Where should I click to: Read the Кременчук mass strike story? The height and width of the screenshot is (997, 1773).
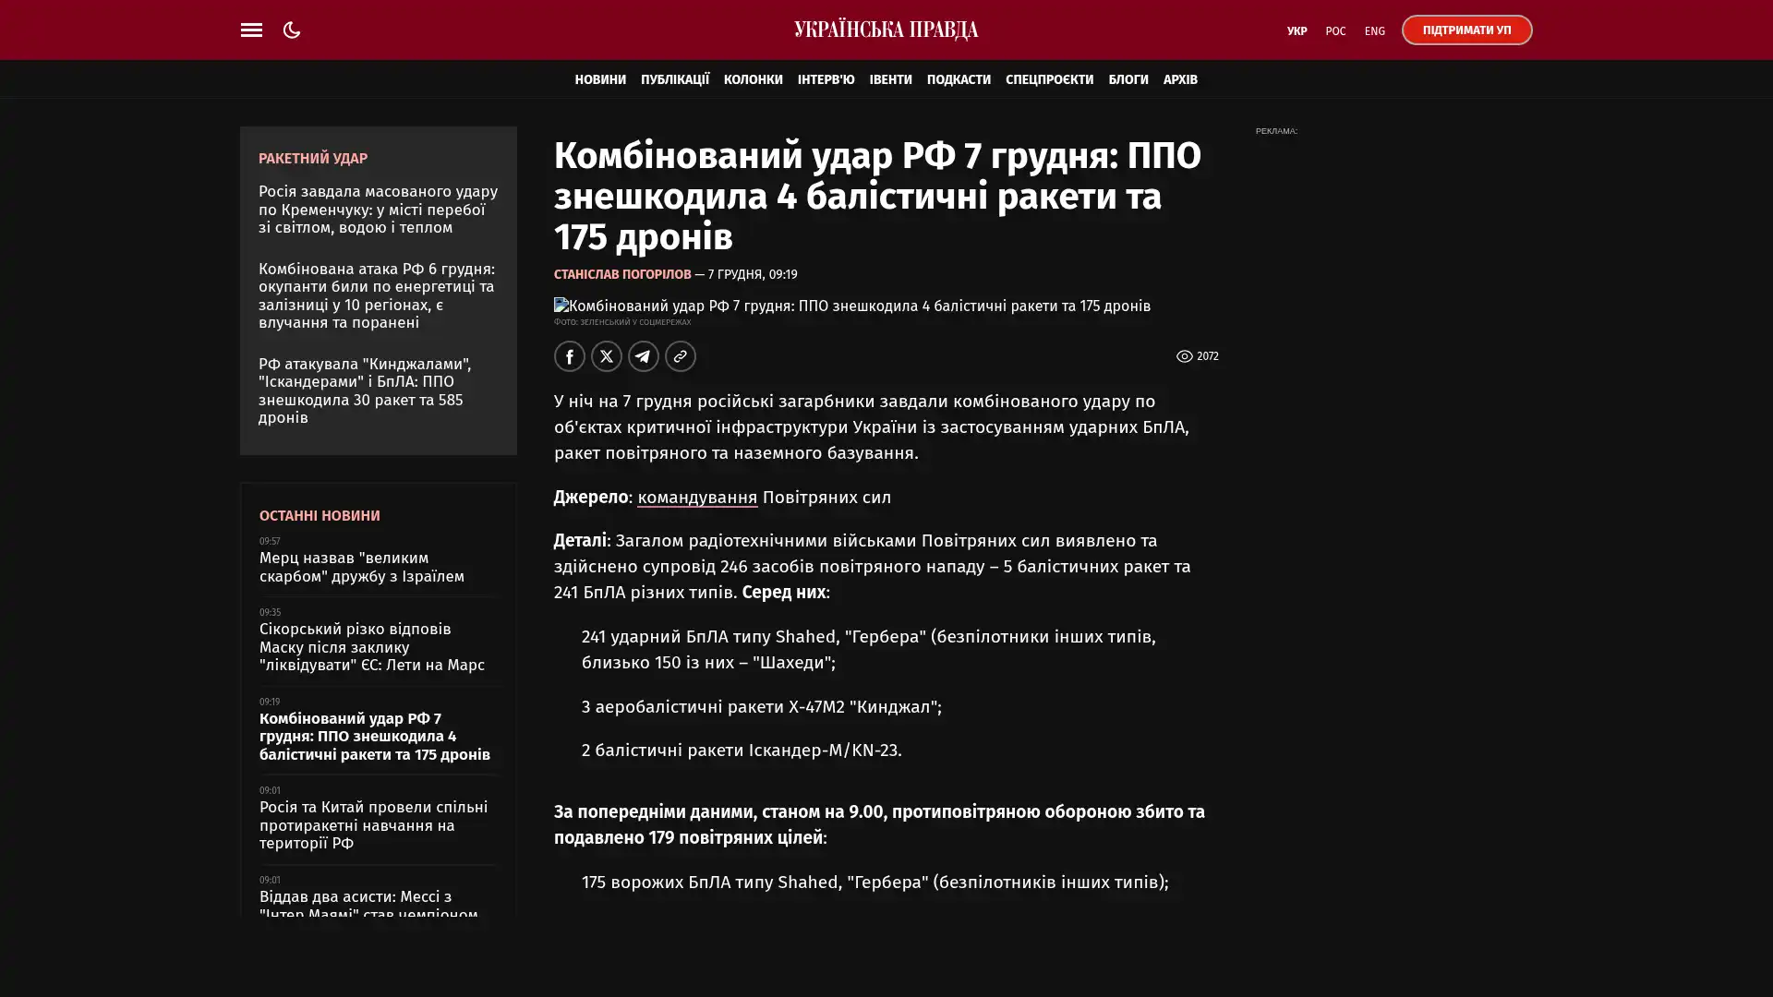point(378,209)
